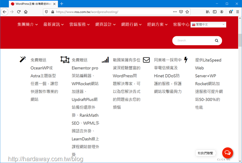This screenshot has width=242, height=163.
Task: Open the Firefox hamburger menu
Action: (x=237, y=12)
